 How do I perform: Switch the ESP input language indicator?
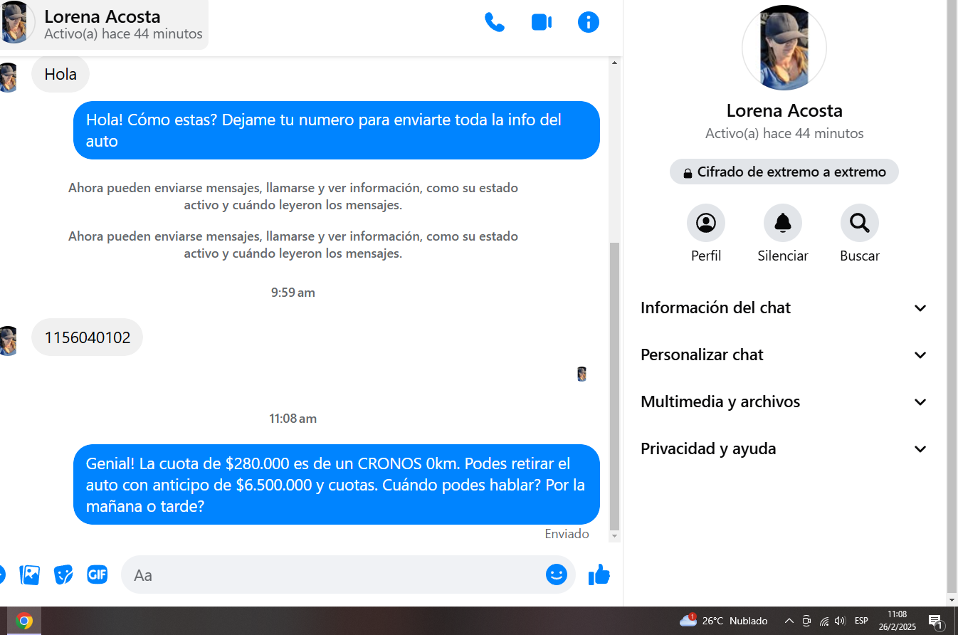click(x=861, y=621)
